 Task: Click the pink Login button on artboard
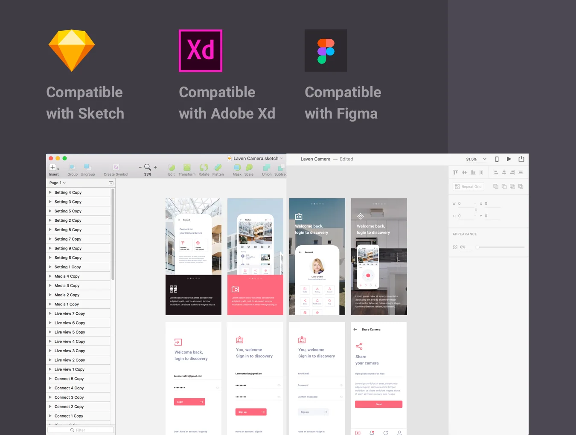189,402
